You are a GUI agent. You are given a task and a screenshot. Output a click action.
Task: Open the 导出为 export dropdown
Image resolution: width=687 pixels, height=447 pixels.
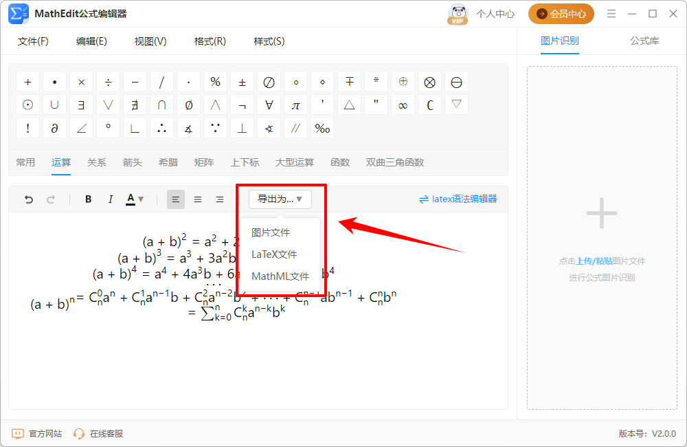point(280,199)
